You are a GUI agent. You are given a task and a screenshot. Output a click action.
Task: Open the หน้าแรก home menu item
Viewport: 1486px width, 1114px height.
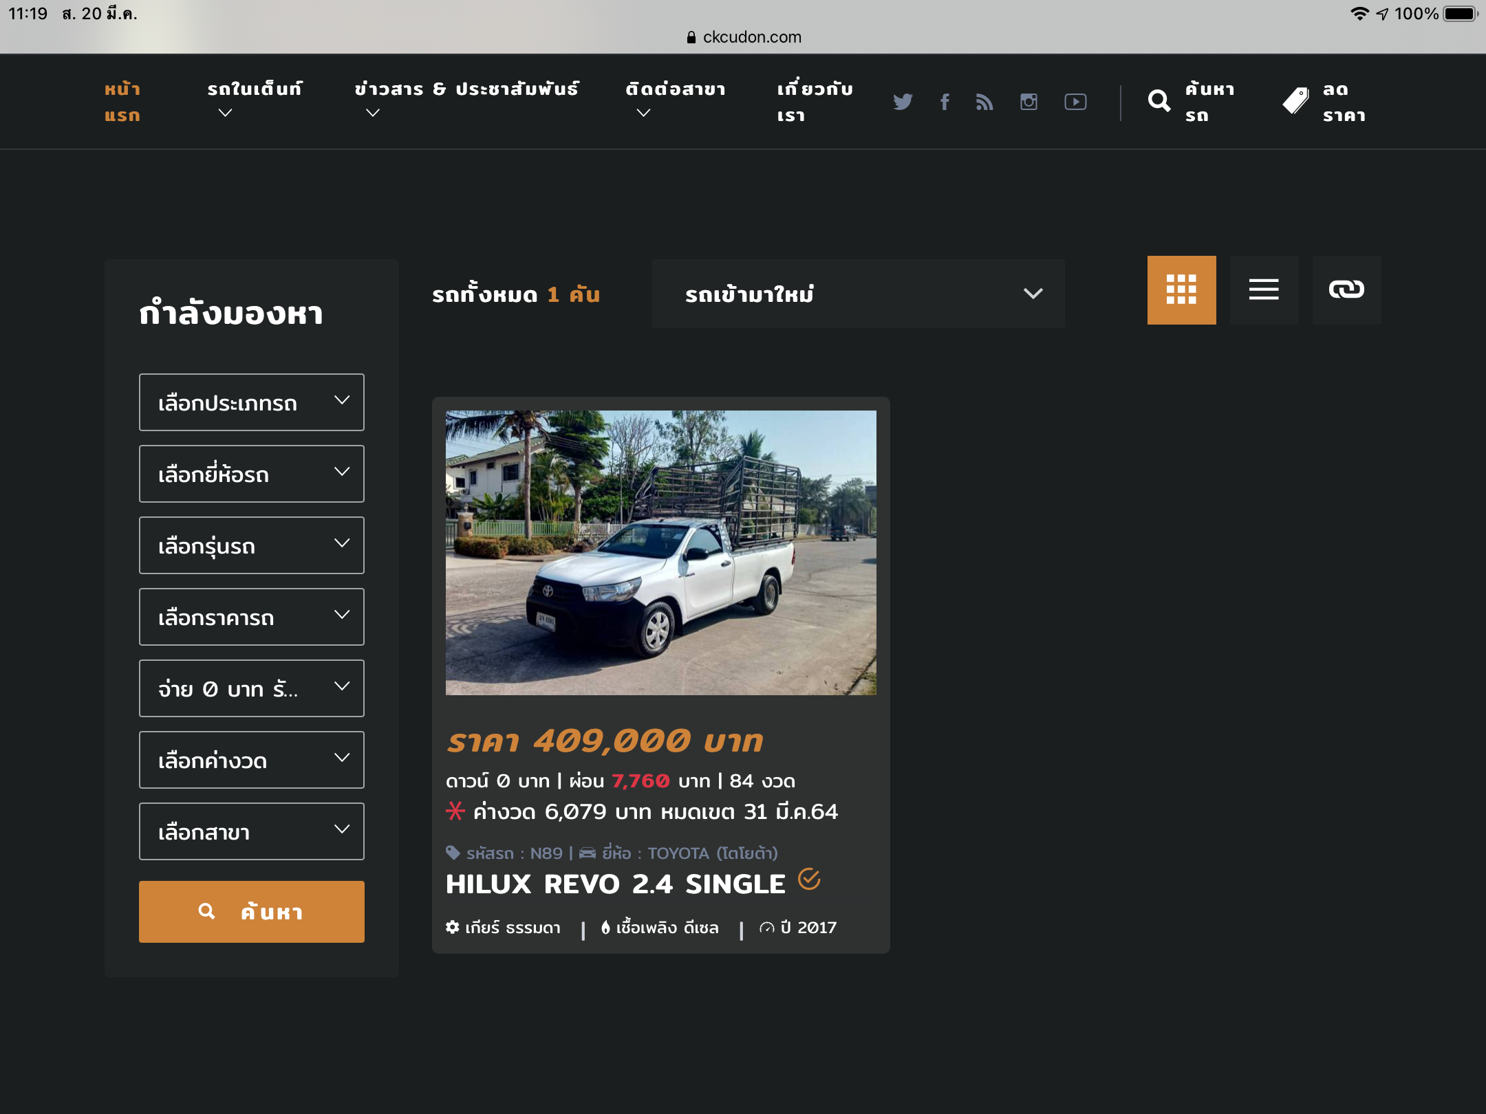[x=122, y=102]
